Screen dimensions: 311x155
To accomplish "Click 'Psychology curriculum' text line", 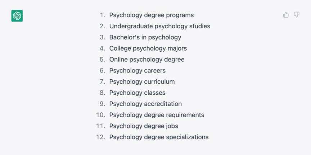I will tap(142, 82).
